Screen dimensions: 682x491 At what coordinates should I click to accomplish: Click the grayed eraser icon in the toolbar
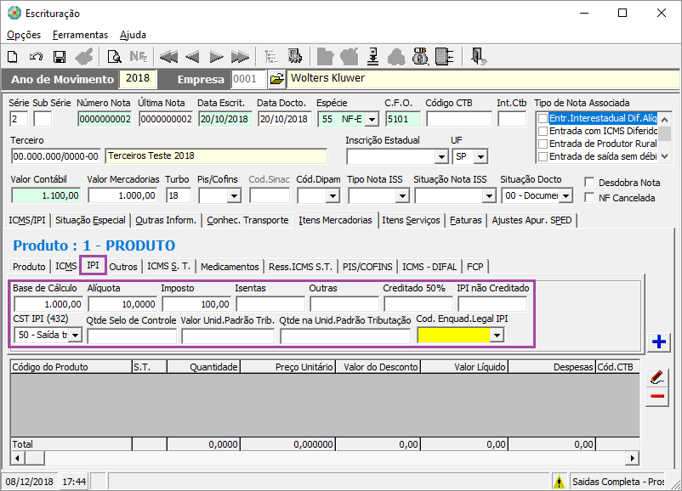[84, 57]
